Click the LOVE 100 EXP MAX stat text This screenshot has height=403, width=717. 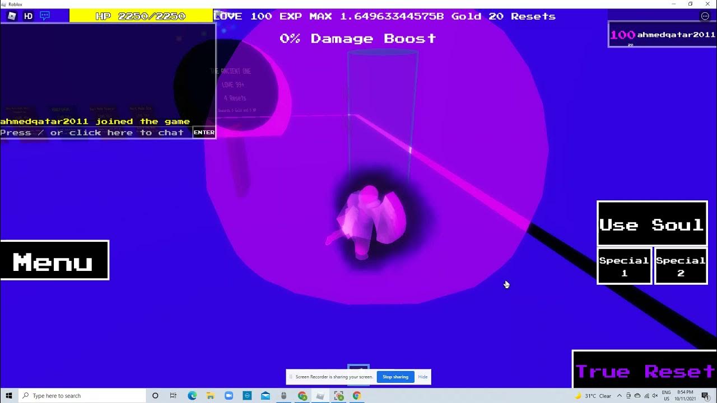click(273, 16)
